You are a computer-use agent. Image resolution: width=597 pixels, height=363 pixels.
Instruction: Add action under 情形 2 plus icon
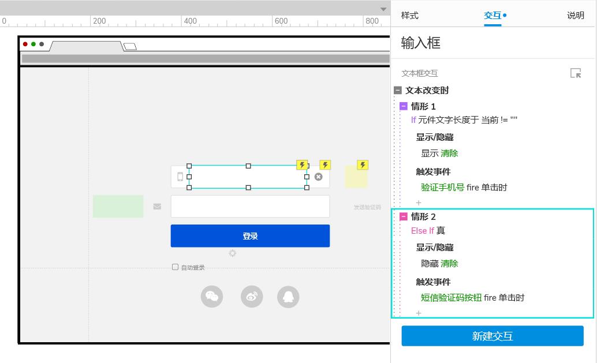(419, 313)
